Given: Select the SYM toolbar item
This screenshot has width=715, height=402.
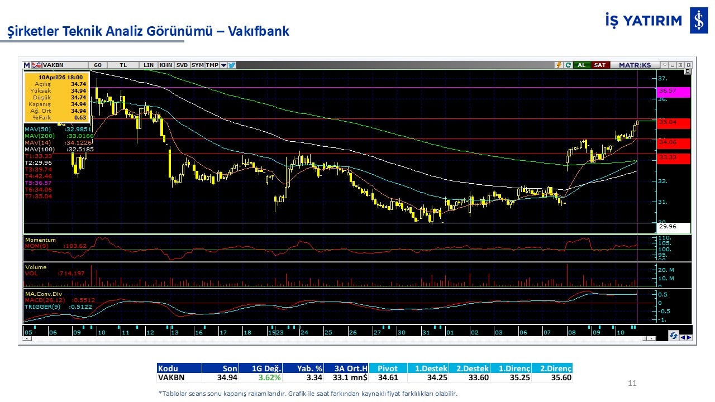Looking at the screenshot, I should click(197, 65).
